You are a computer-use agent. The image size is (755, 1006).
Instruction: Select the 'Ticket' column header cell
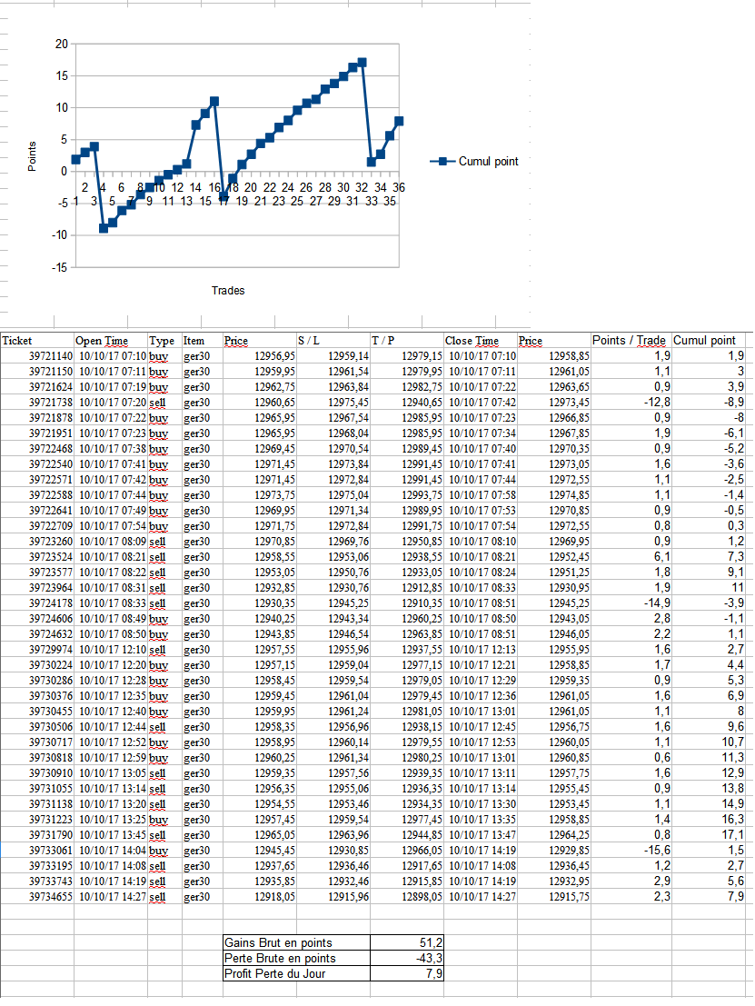coord(37,341)
